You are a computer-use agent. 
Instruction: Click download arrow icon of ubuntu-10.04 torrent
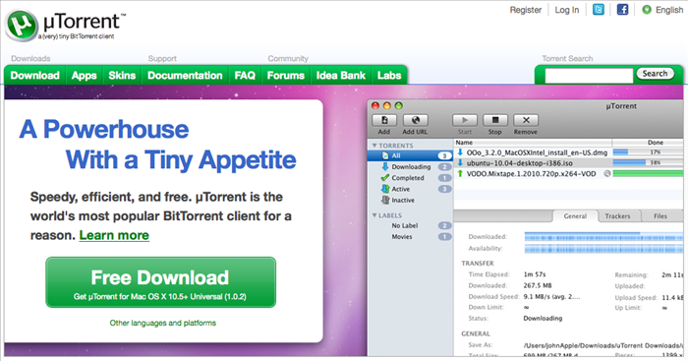pyautogui.click(x=460, y=163)
